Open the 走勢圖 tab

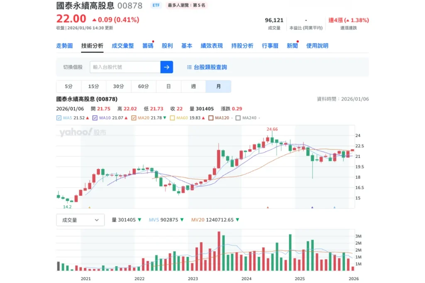click(x=64, y=46)
